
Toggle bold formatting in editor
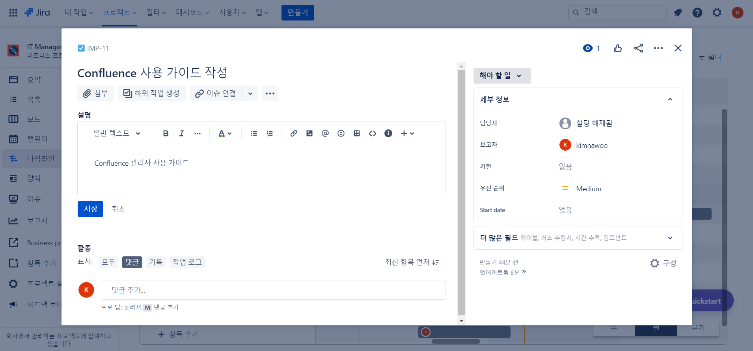[166, 133]
